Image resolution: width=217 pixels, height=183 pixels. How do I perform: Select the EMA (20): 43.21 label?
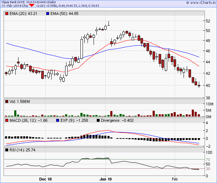[23, 14]
